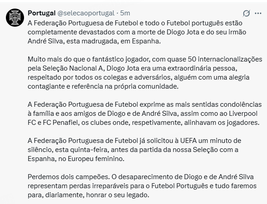Click the first paragraph mentioning esta madrugada, em Espanha

point(137,32)
